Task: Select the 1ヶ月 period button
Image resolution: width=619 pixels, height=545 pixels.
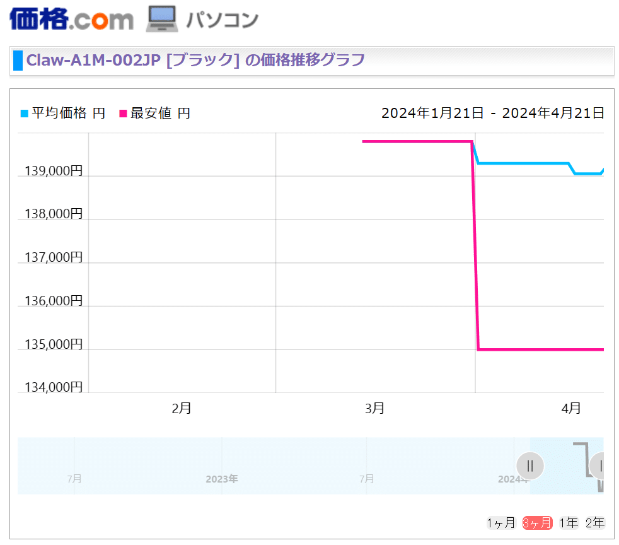Action: pos(500,522)
